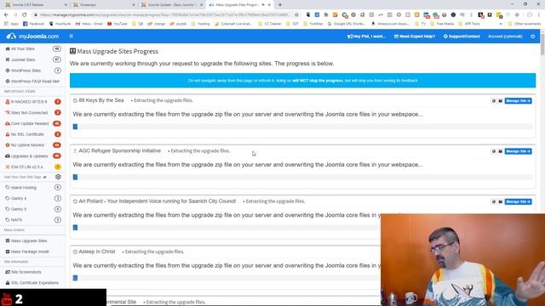Open Core Update Needed list

click(30, 123)
